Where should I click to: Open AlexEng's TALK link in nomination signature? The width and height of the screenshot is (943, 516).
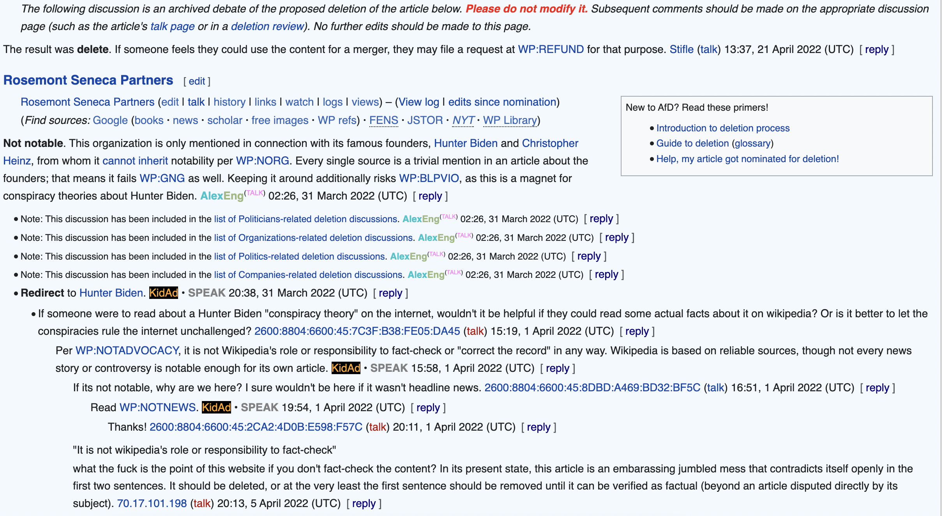[255, 193]
